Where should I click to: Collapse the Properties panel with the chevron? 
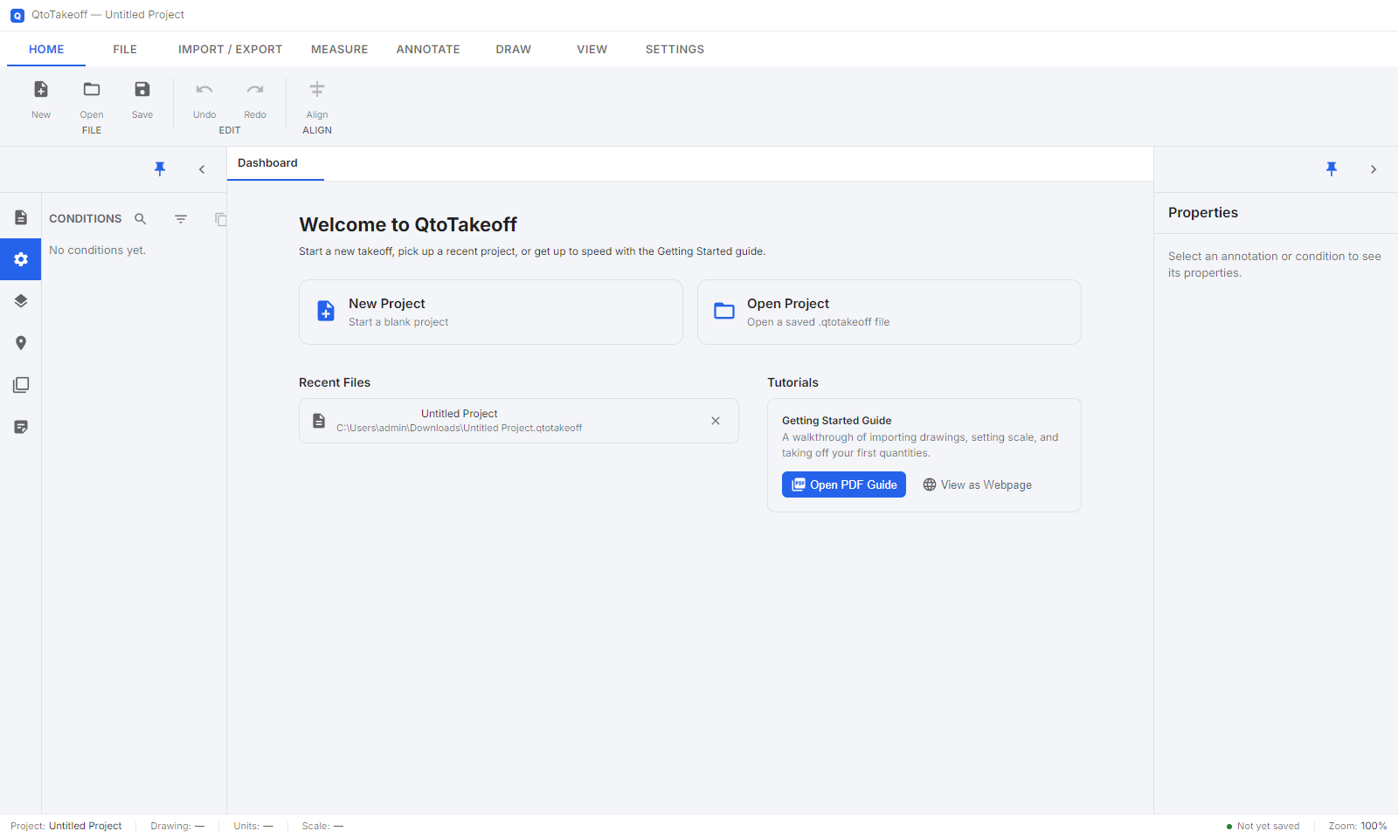point(1374,169)
